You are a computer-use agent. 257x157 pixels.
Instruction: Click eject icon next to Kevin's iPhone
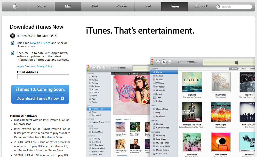coord(109,122)
